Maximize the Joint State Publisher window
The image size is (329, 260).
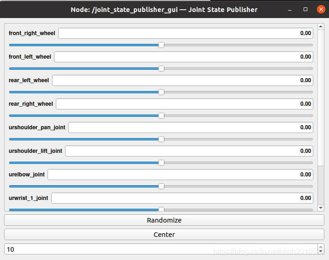point(305,10)
